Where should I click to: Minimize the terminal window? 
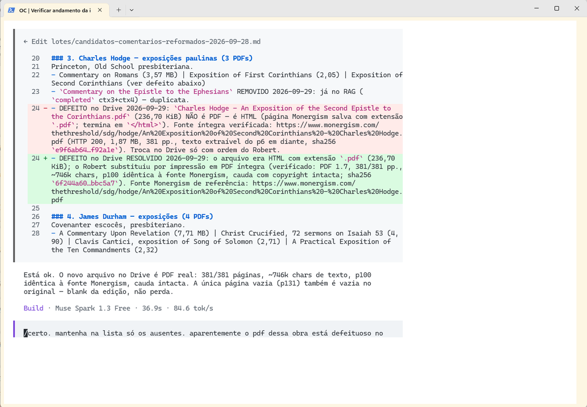(x=537, y=8)
